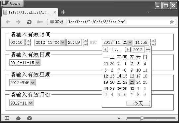This screenshot has height=123, width=179.
Task: Select day 12 in the calendar
Action: [x=106, y=76]
